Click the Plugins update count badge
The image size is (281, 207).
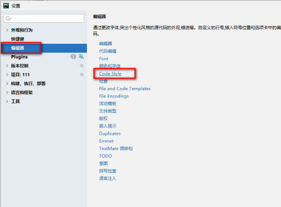73,57
